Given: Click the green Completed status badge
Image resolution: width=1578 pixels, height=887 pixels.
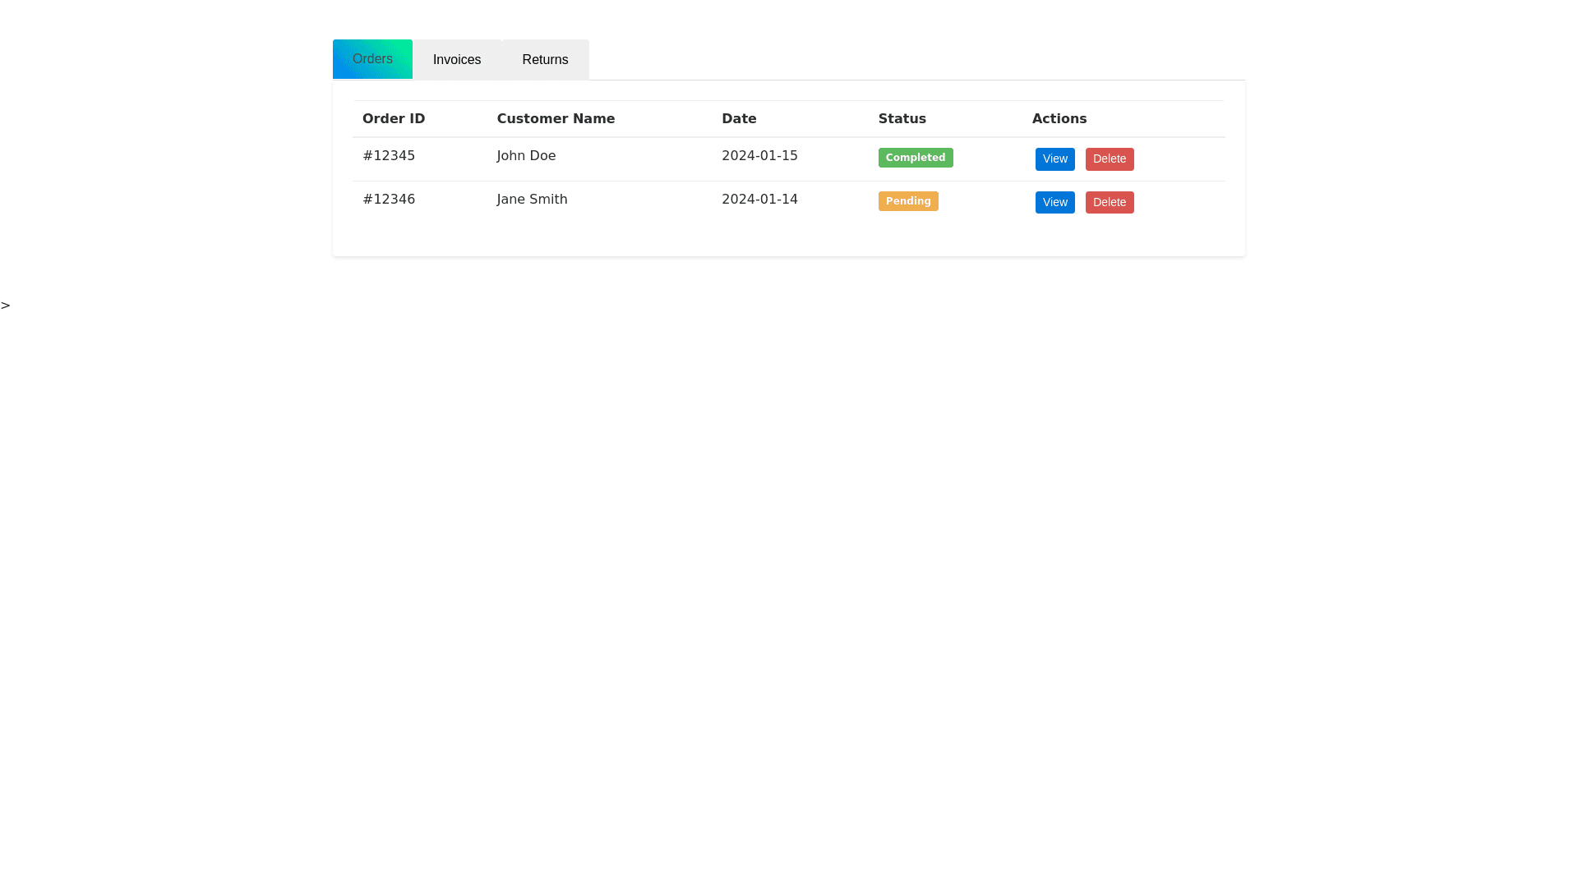Looking at the screenshot, I should [x=915, y=158].
